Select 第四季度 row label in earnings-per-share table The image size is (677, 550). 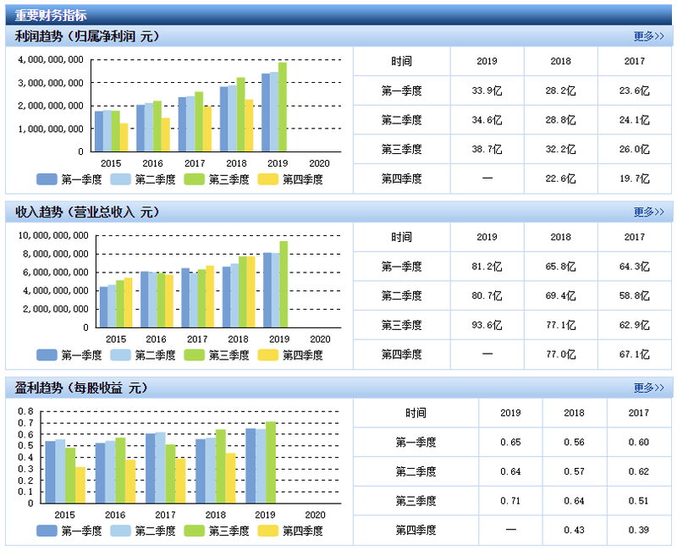pyautogui.click(x=416, y=530)
